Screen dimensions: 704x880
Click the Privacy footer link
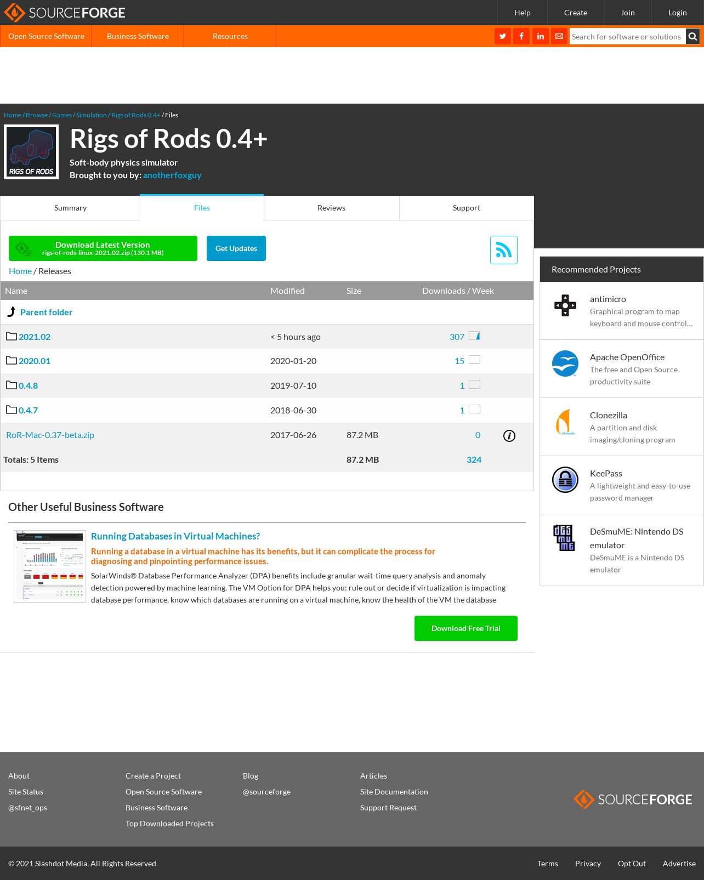(x=588, y=864)
